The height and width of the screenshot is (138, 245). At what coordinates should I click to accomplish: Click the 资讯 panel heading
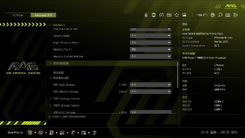(185, 24)
